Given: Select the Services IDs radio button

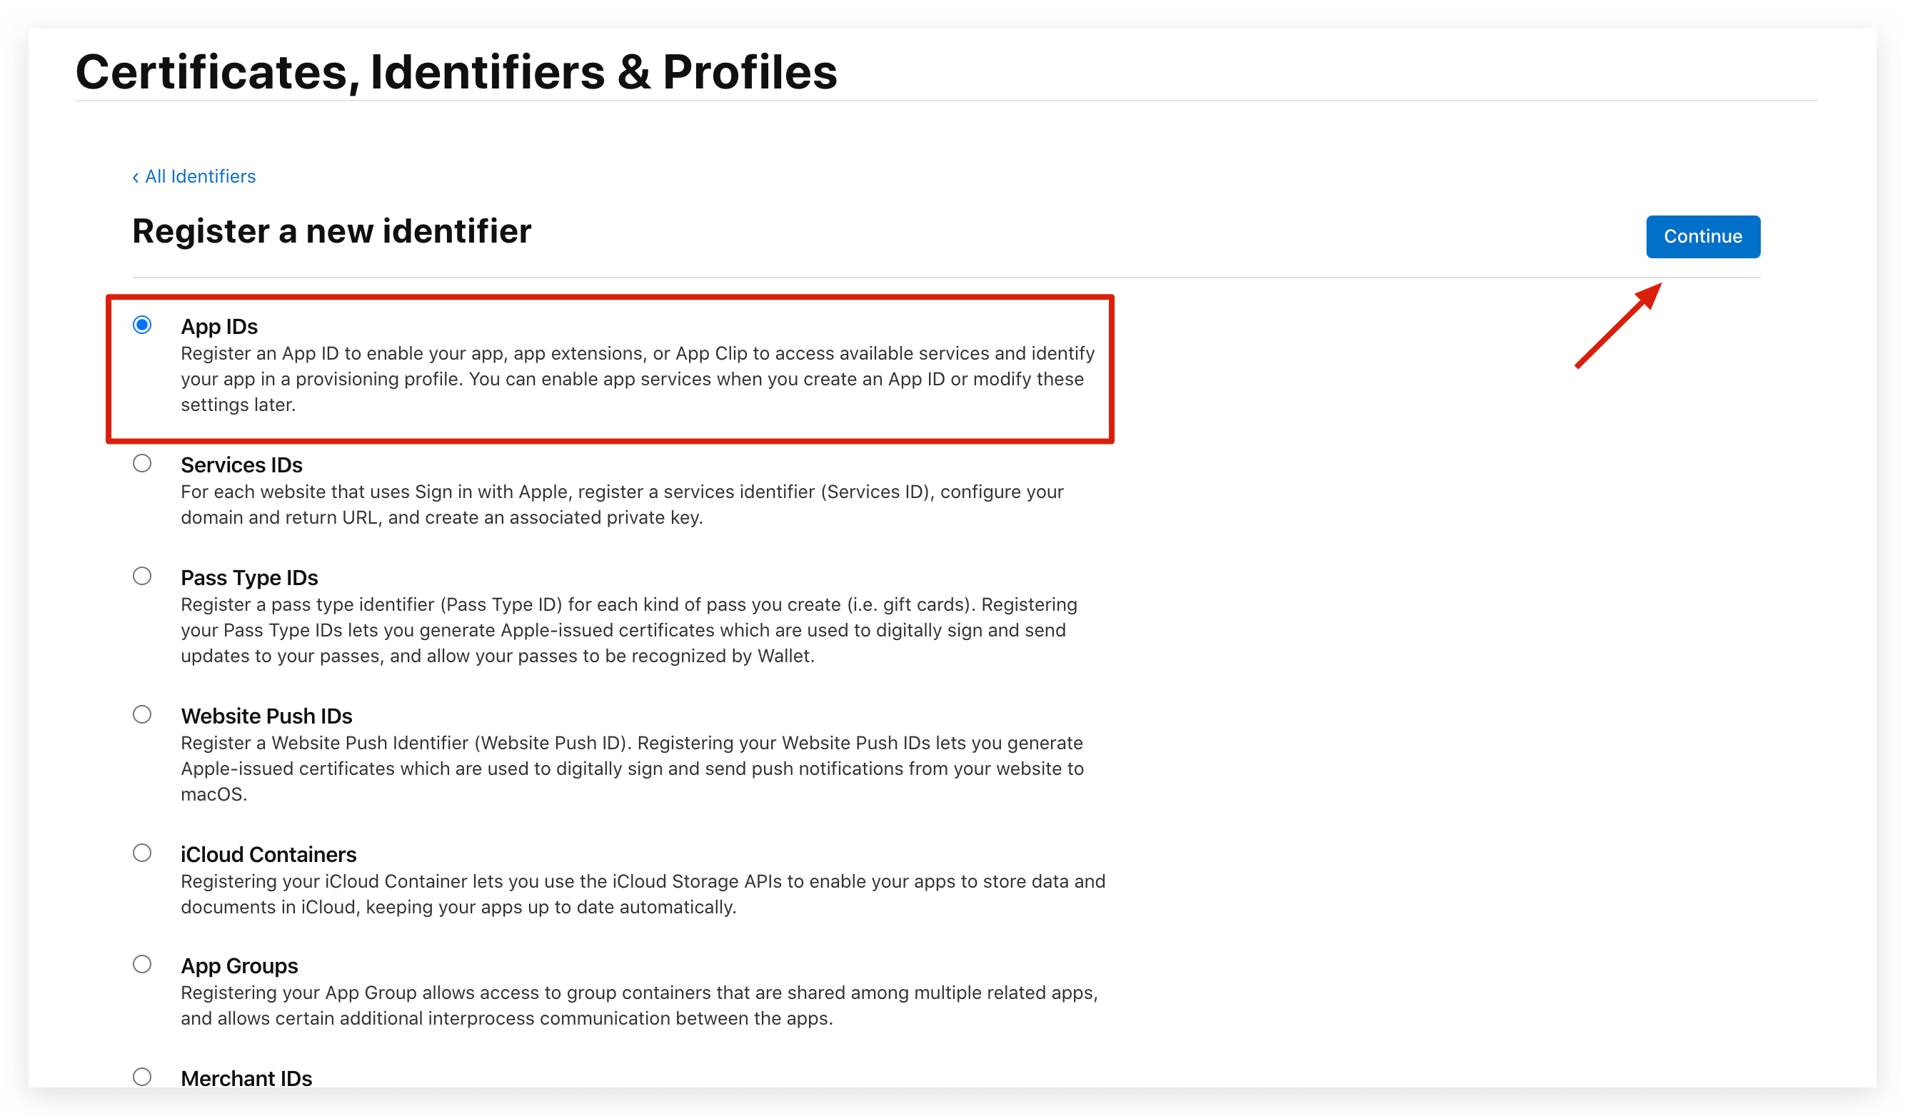Looking at the screenshot, I should coord(142,463).
